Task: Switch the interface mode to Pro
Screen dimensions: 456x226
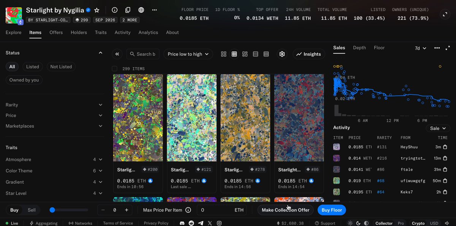Action: (401, 223)
